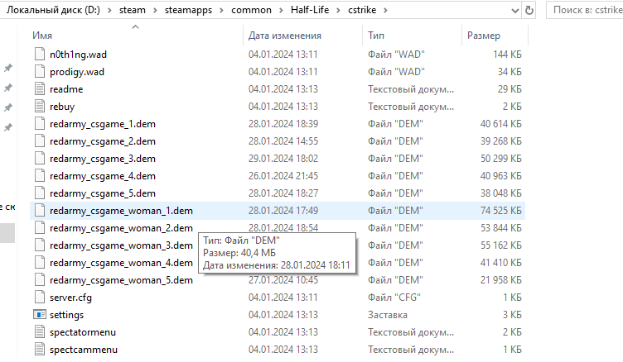The height and width of the screenshot is (362, 623).
Task: Expand chevron after Half-Life breadcrumb
Action: [x=339, y=10]
